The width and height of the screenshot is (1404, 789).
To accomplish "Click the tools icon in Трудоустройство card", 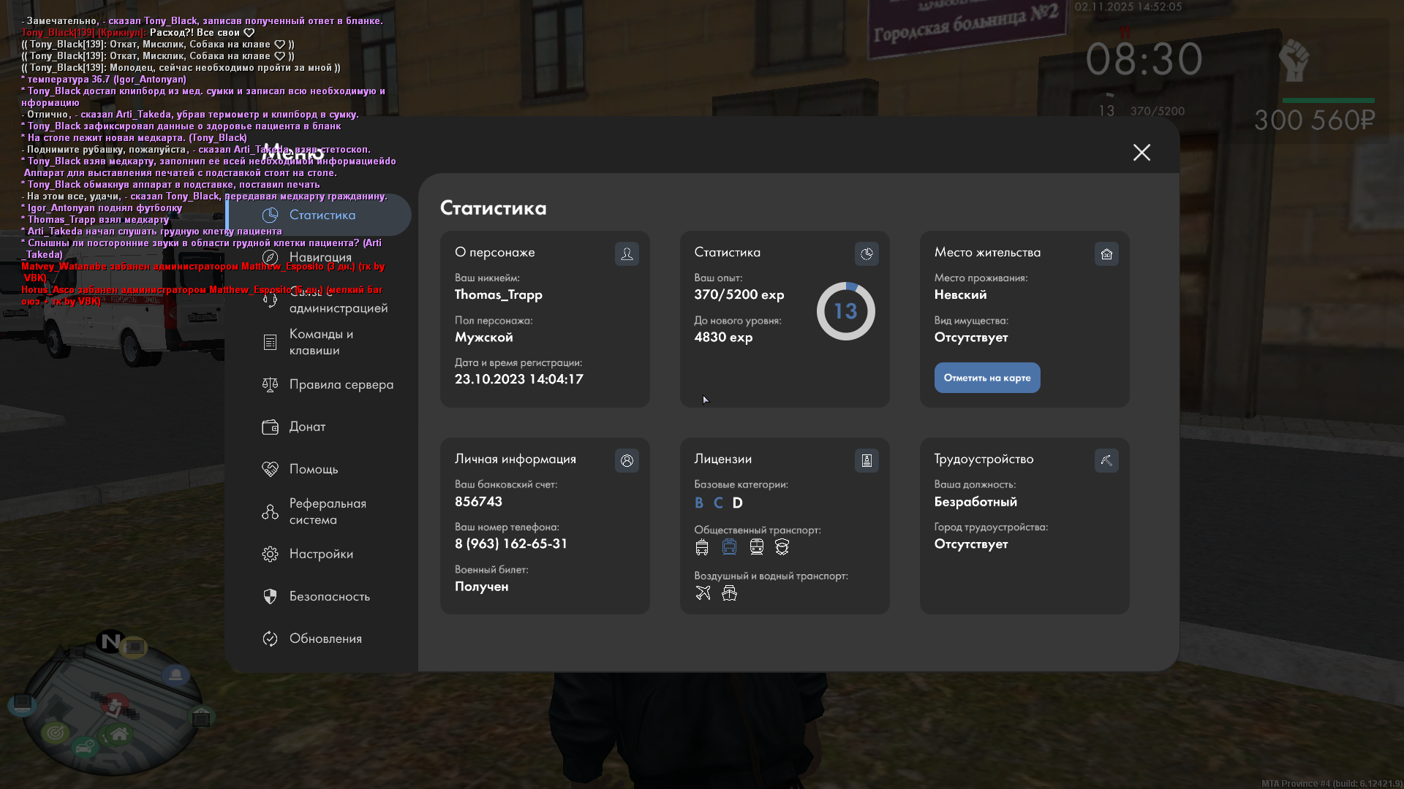I will point(1106,461).
